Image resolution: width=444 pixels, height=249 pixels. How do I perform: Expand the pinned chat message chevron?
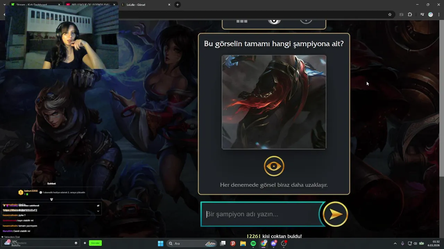pos(98,211)
